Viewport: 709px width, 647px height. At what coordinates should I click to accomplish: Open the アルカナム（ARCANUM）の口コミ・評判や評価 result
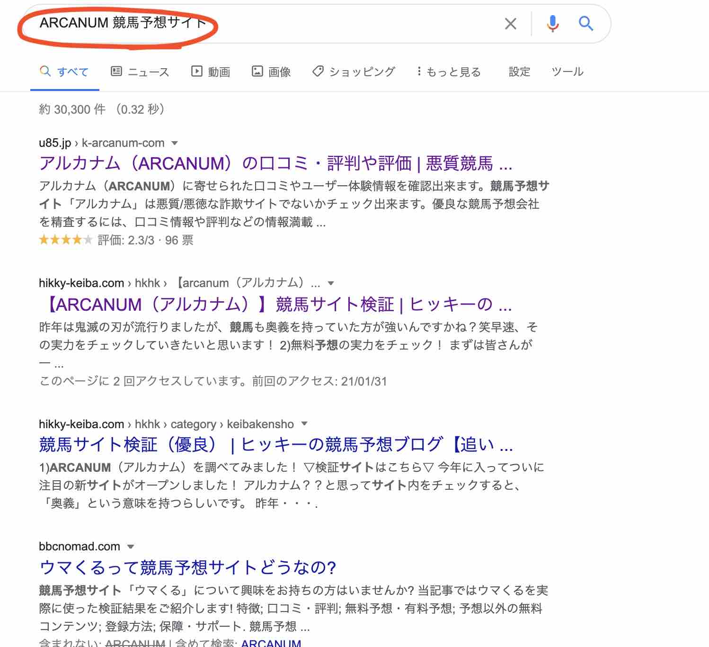point(275,163)
